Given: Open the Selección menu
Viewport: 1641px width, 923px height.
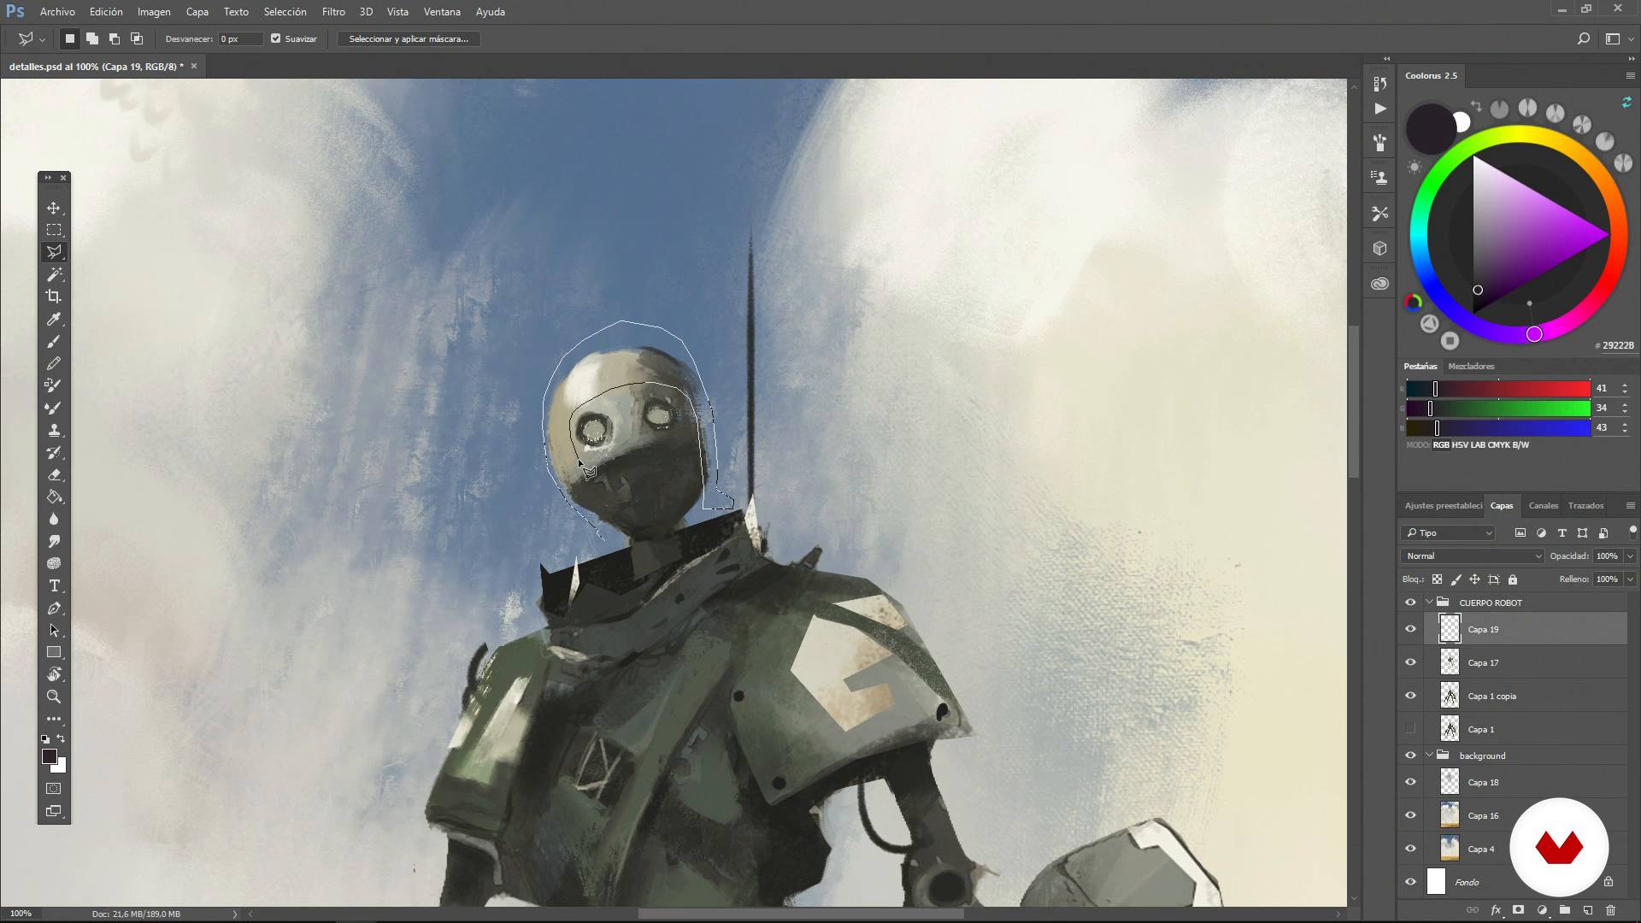Looking at the screenshot, I should [285, 12].
